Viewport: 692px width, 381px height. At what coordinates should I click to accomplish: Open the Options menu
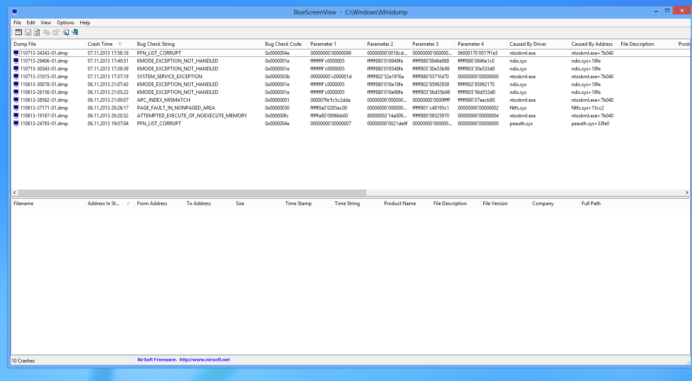(65, 23)
